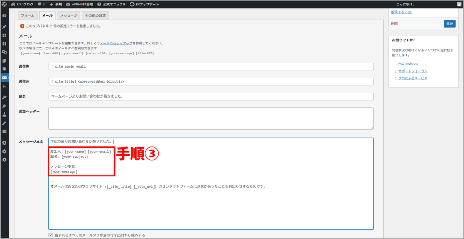Open the メールのセットアップ link
Screen dimensions: 464x239
(116, 44)
